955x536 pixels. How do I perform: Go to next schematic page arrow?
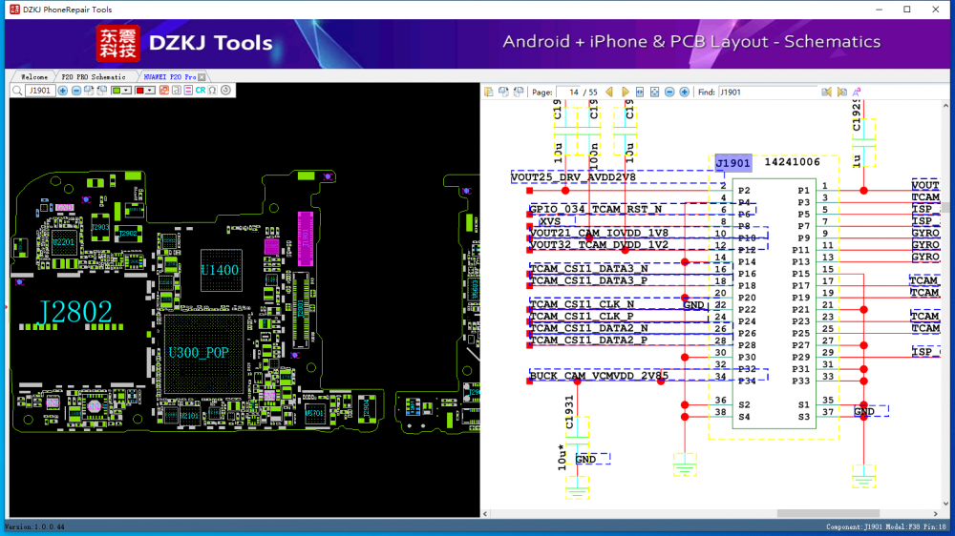pyautogui.click(x=626, y=92)
